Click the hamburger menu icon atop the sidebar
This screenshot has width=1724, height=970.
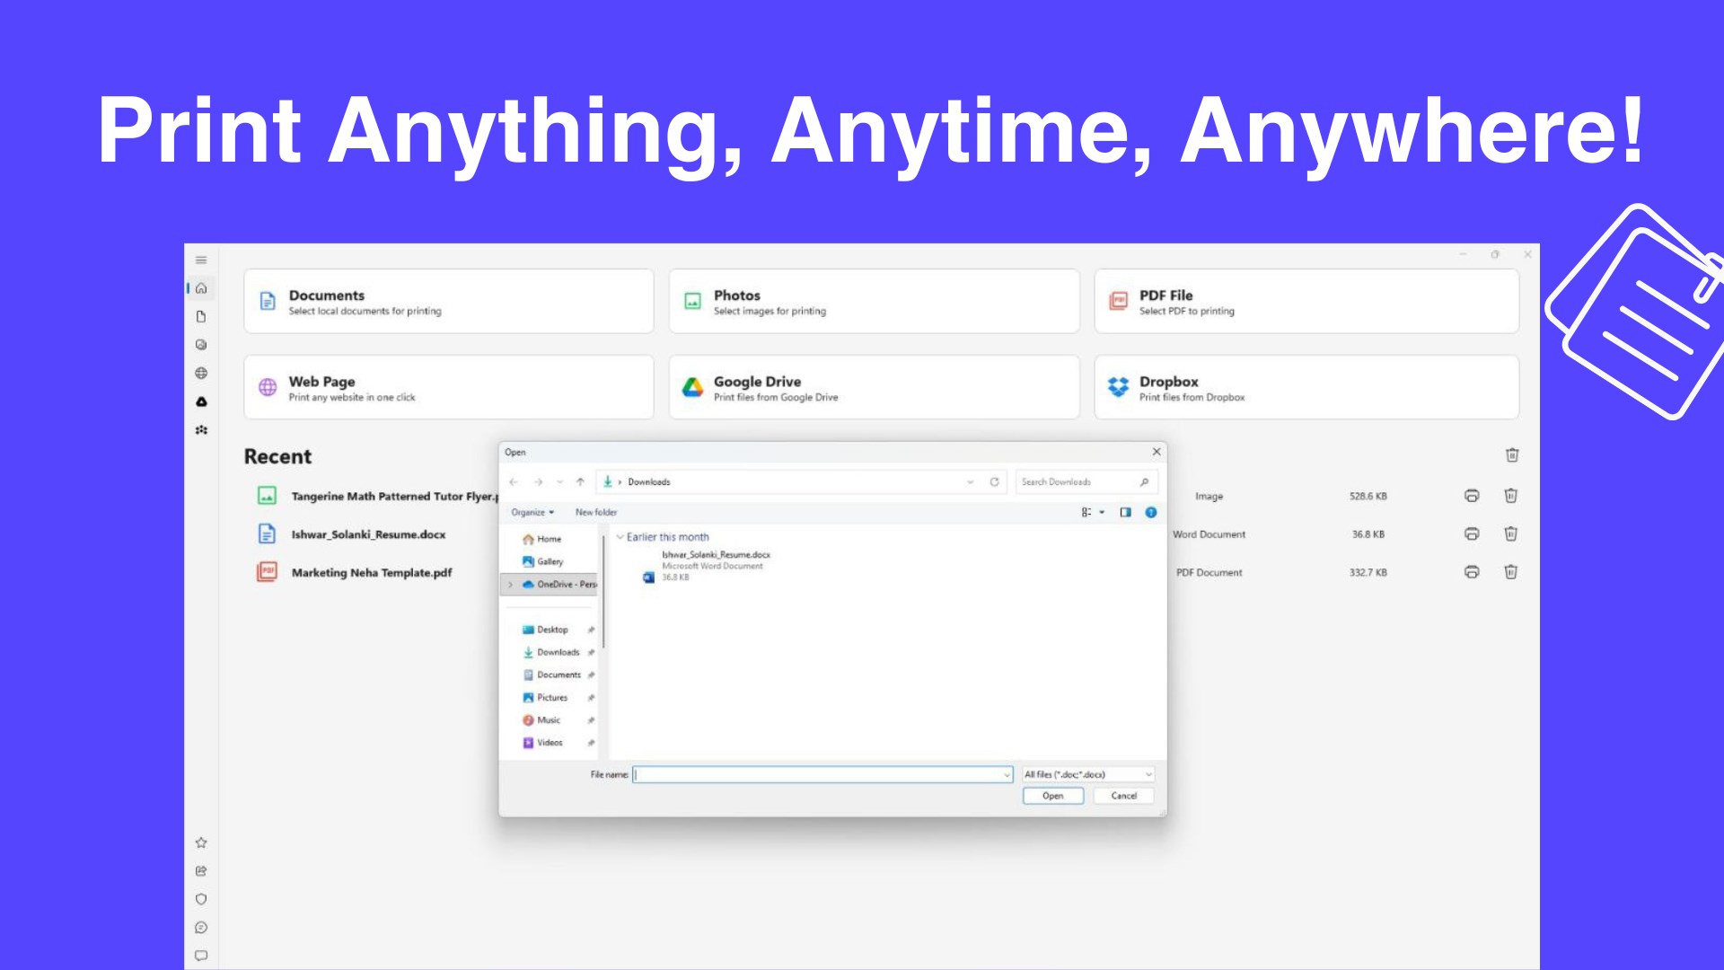(201, 260)
